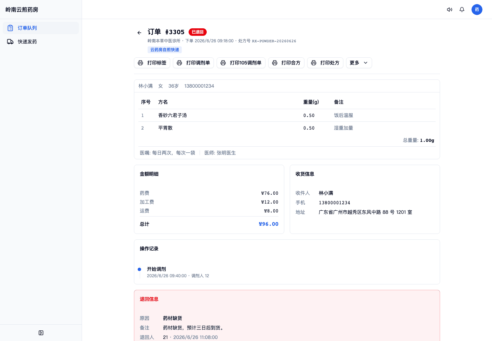492x341 pixels.
Task: Click the 打印处方 button
Action: (325, 63)
